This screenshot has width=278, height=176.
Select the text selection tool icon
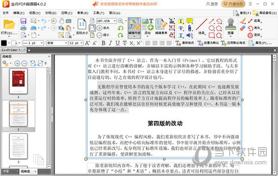pyautogui.click(x=61, y=28)
